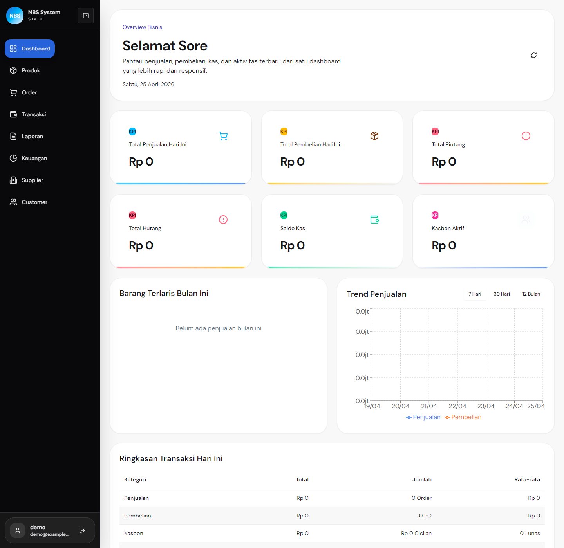Open the Transaksi section
The width and height of the screenshot is (564, 548).
click(28, 114)
